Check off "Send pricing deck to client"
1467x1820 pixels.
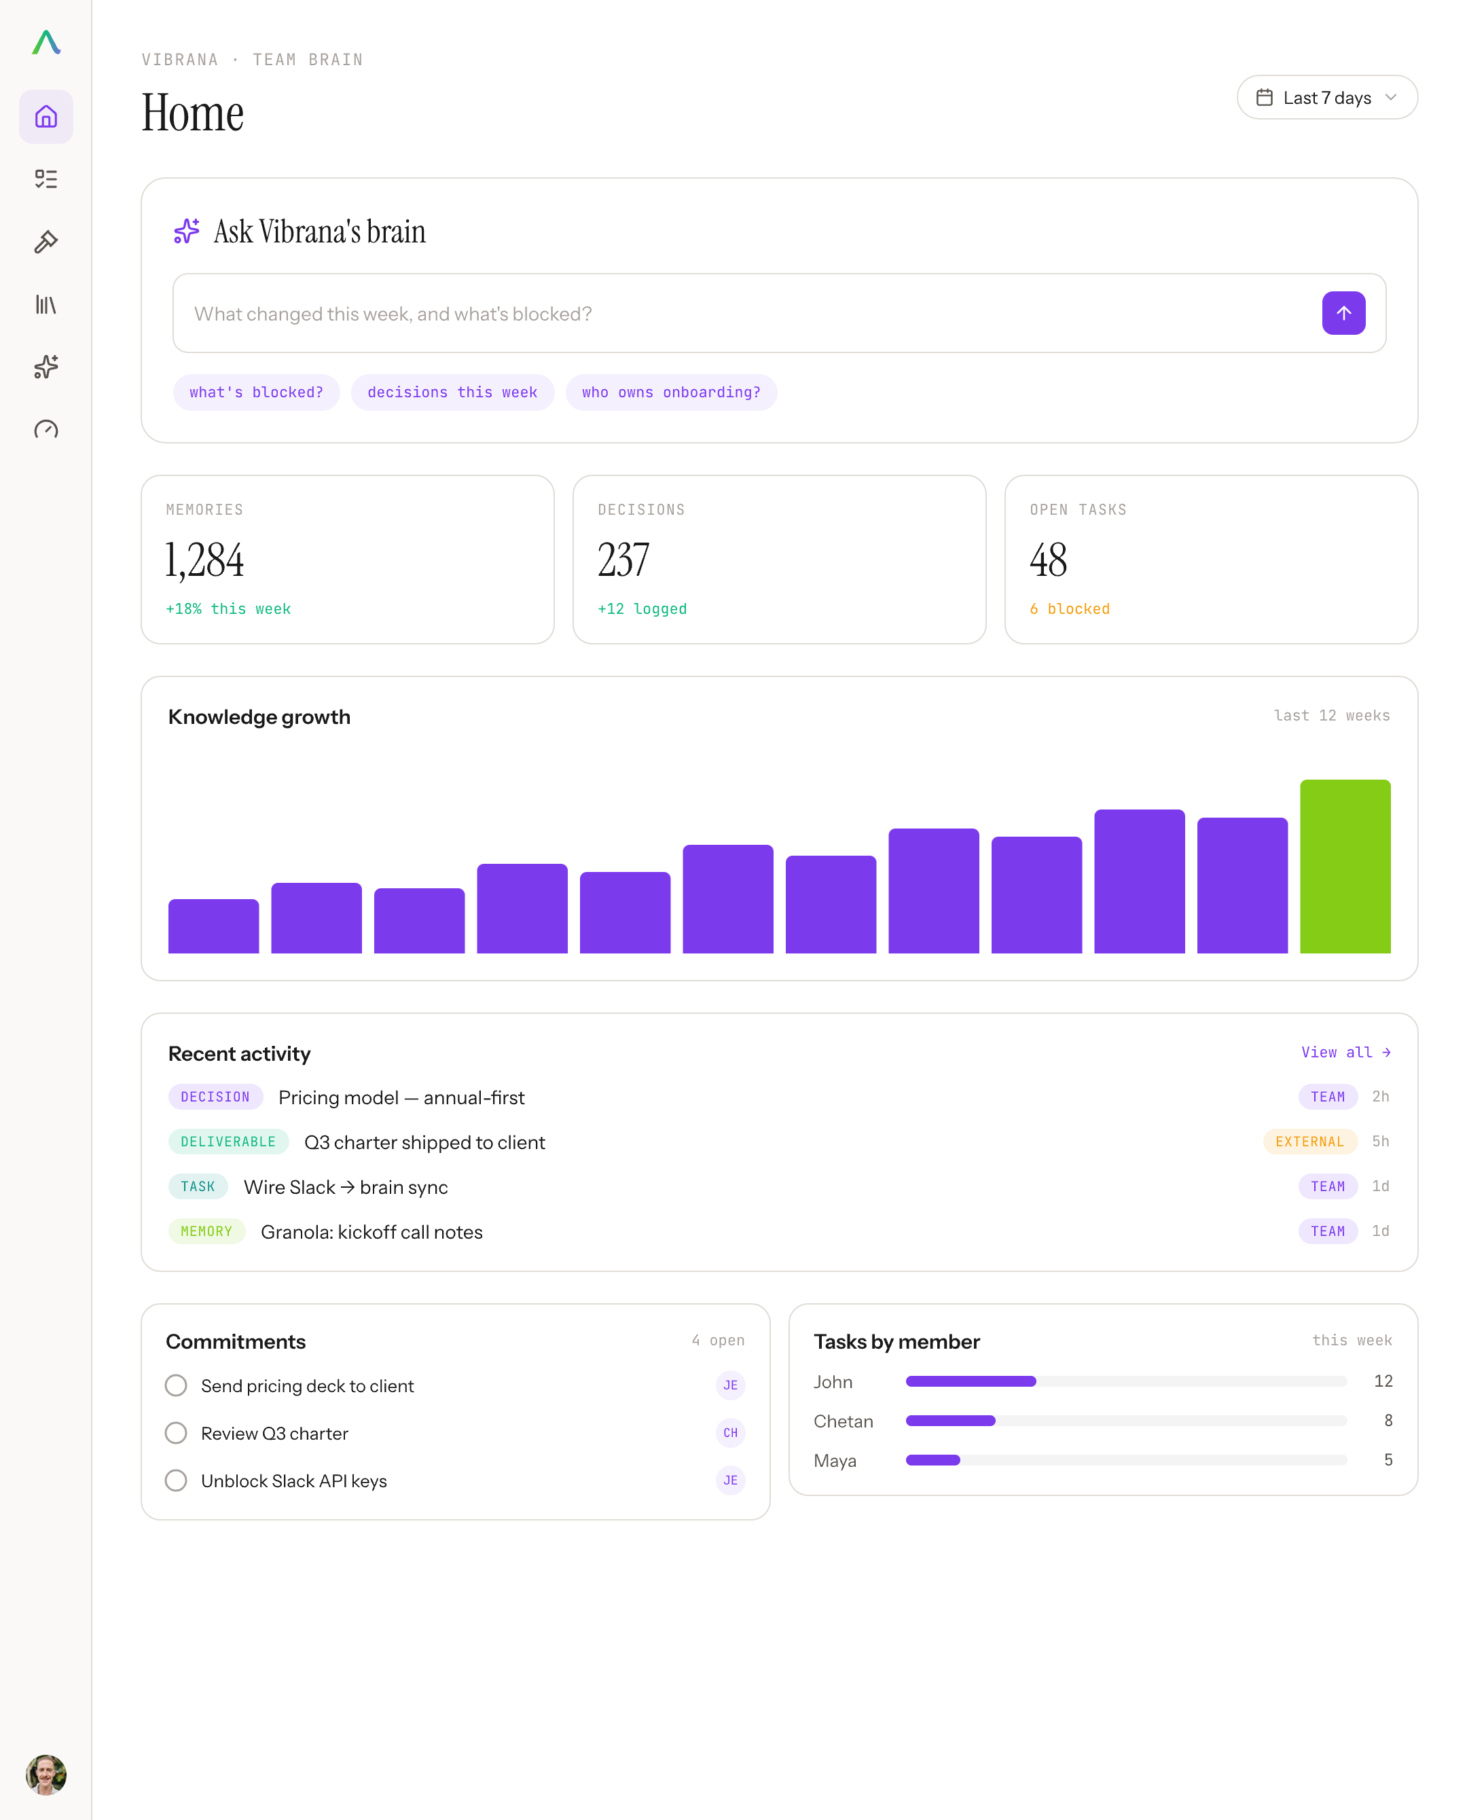pos(176,1385)
